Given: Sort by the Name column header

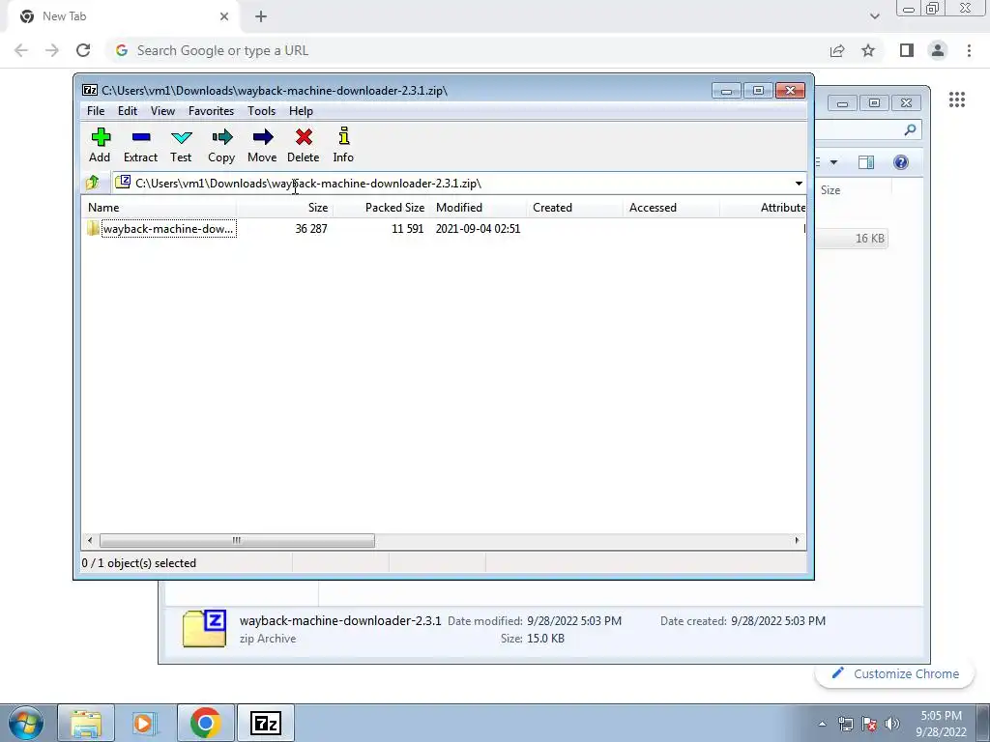Looking at the screenshot, I should tap(160, 208).
